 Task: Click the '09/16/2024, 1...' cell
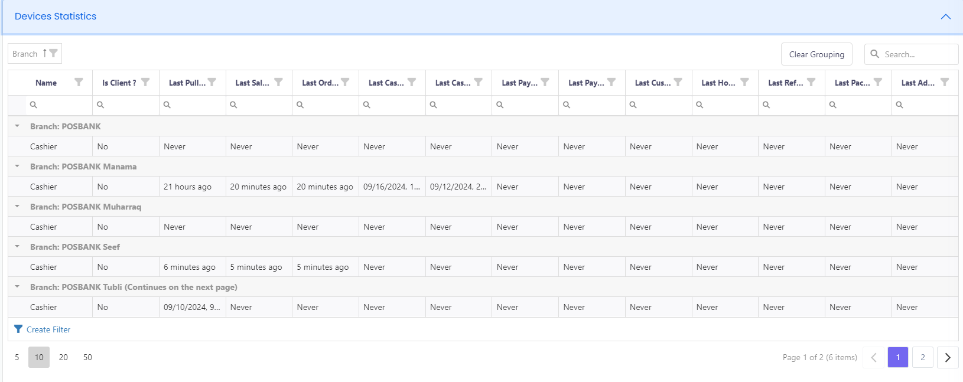click(392, 187)
